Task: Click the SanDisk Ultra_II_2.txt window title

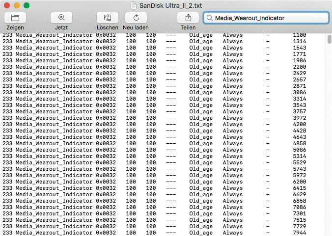Action: [170, 5]
